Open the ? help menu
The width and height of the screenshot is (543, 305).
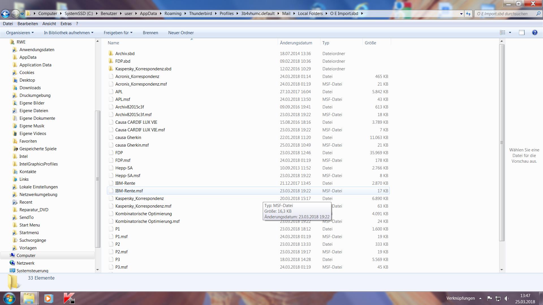77,24
